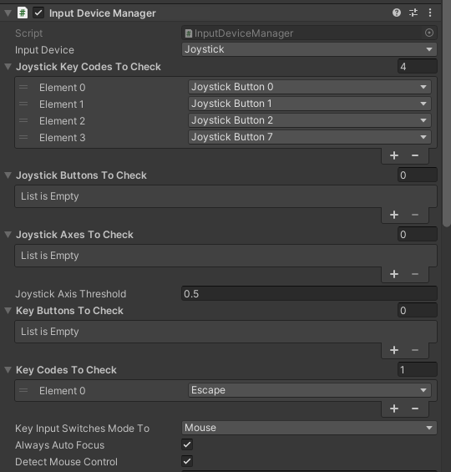Toggle Always Auto Focus checkbox
Viewport: 451px width, 472px height.
[x=187, y=444]
